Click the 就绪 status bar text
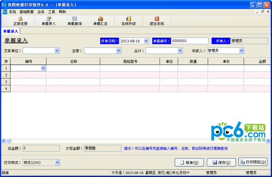The height and width of the screenshot is (177, 272). pos(5,172)
